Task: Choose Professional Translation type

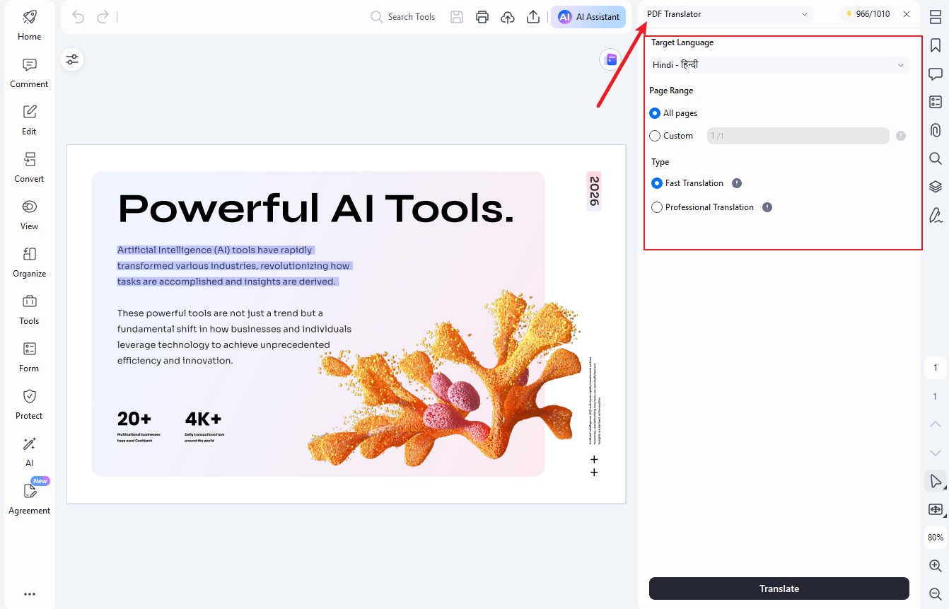Action: (657, 207)
